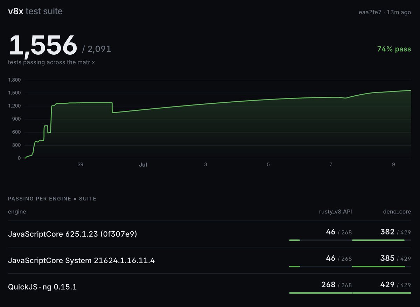Image resolution: width=420 pixels, height=307 pixels.
Task: Click the '3' date tick on chart
Action: (x=205, y=164)
